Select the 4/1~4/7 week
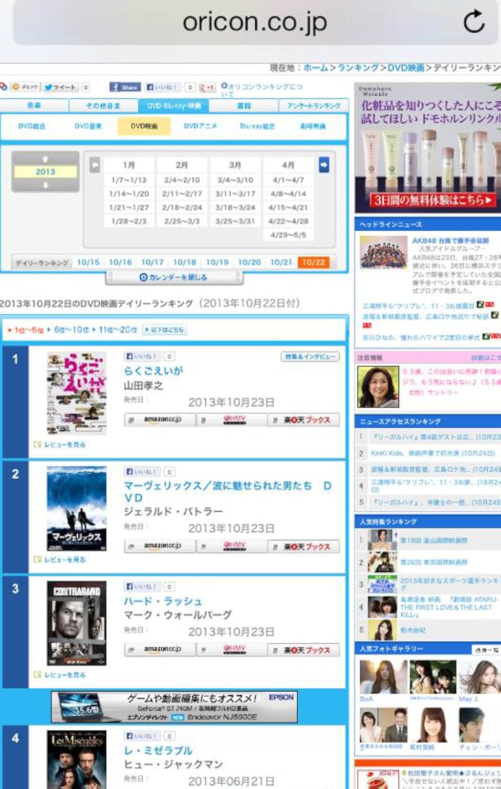 point(288,180)
